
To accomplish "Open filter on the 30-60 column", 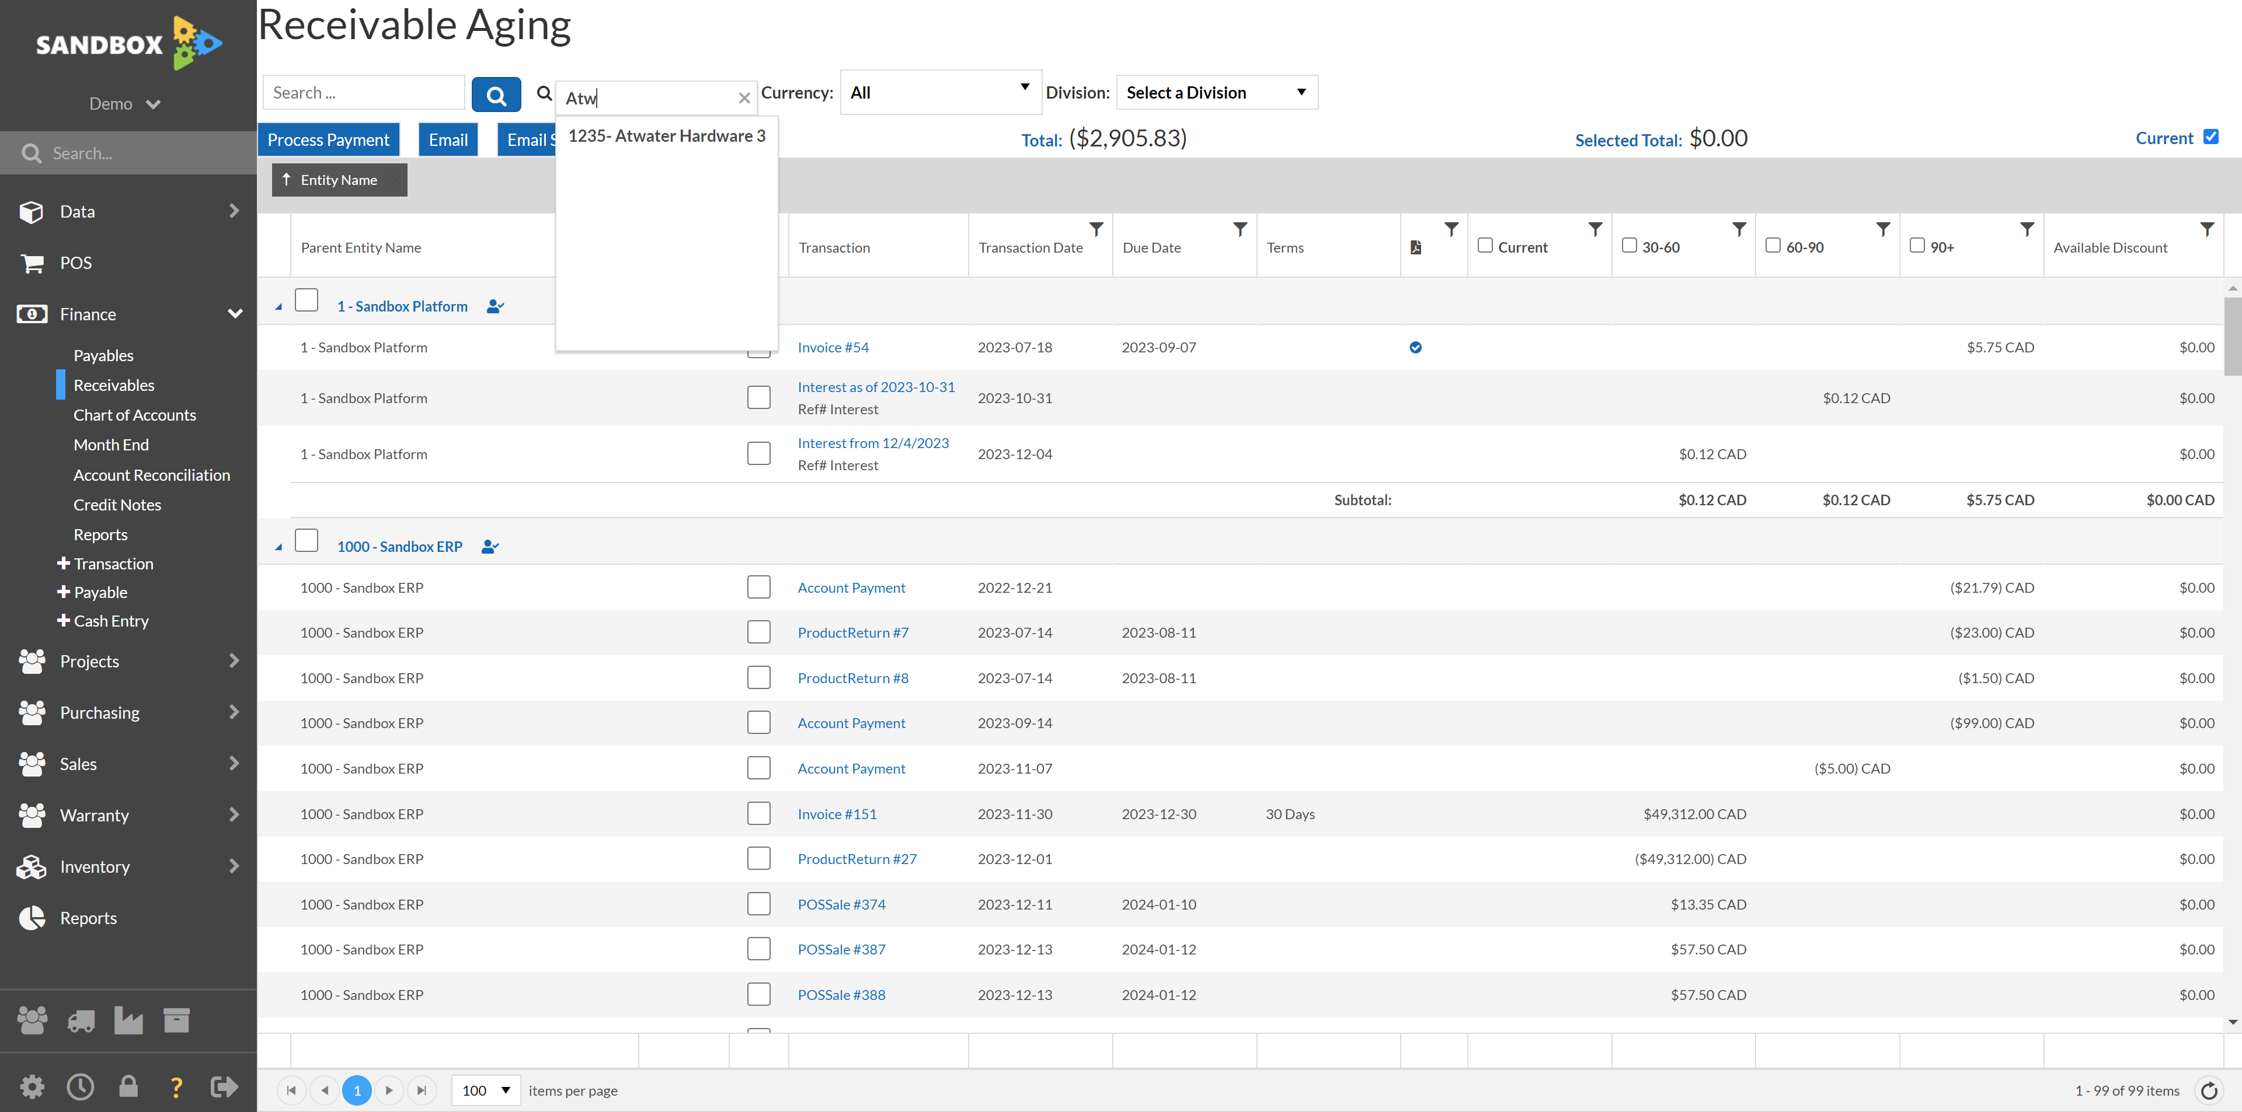I will [x=1739, y=229].
